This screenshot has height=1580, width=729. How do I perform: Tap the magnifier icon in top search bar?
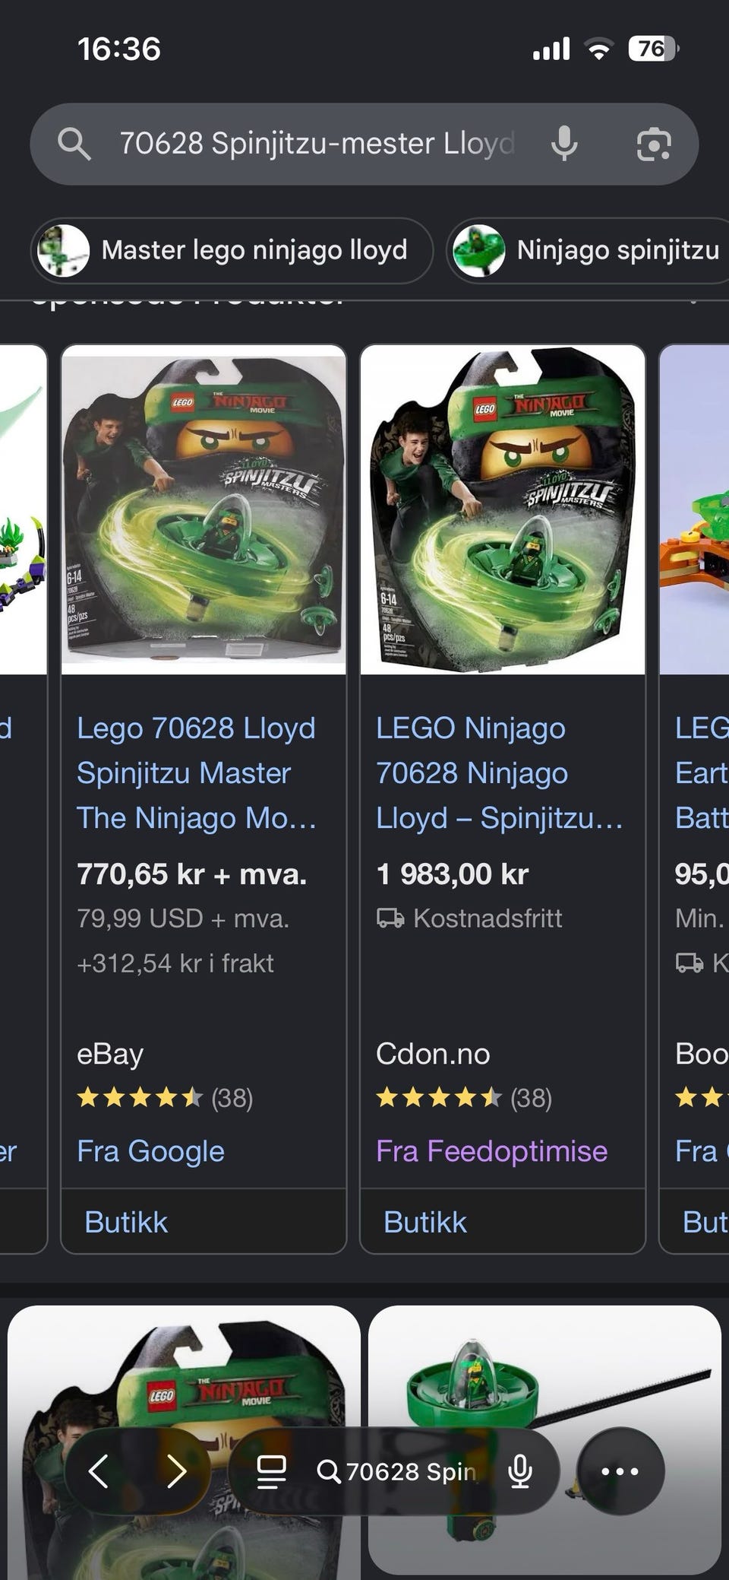(74, 144)
